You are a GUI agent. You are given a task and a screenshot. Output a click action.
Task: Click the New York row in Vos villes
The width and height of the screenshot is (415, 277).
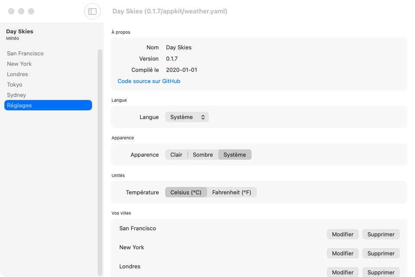259,250
